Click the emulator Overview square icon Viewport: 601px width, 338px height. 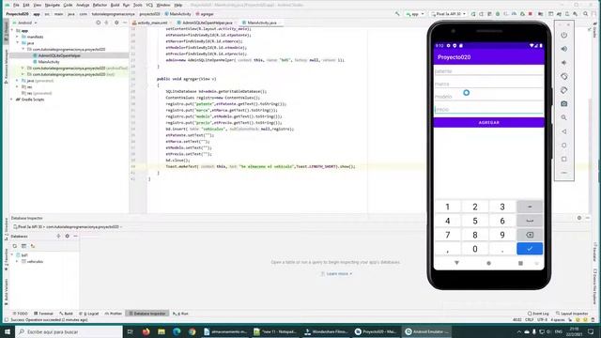(563, 159)
